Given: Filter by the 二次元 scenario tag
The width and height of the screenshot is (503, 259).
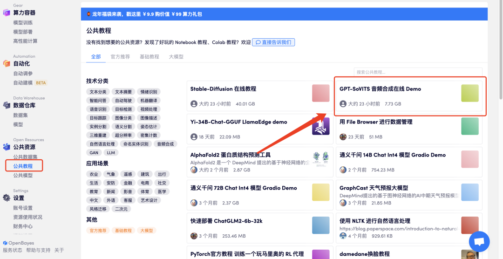Looking at the screenshot, I should pyautogui.click(x=121, y=209).
